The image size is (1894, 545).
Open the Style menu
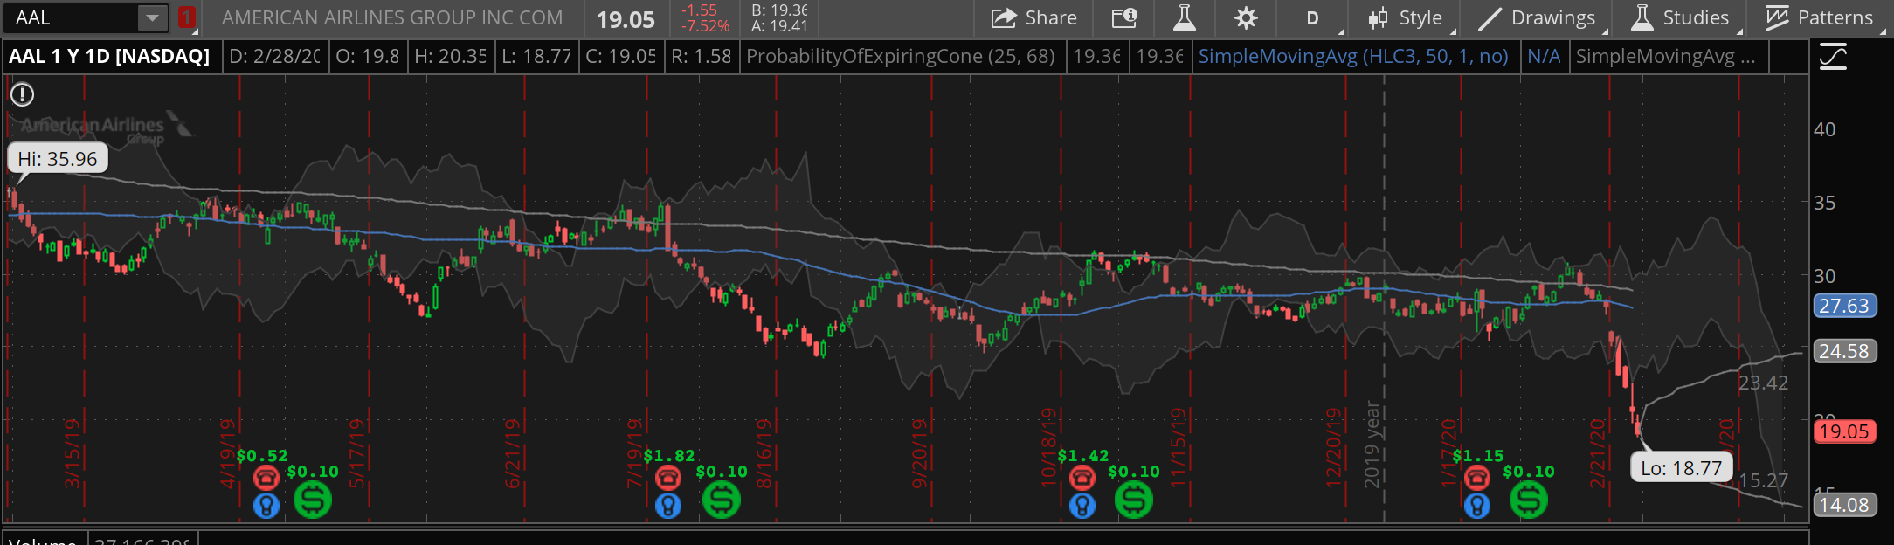tap(1405, 17)
